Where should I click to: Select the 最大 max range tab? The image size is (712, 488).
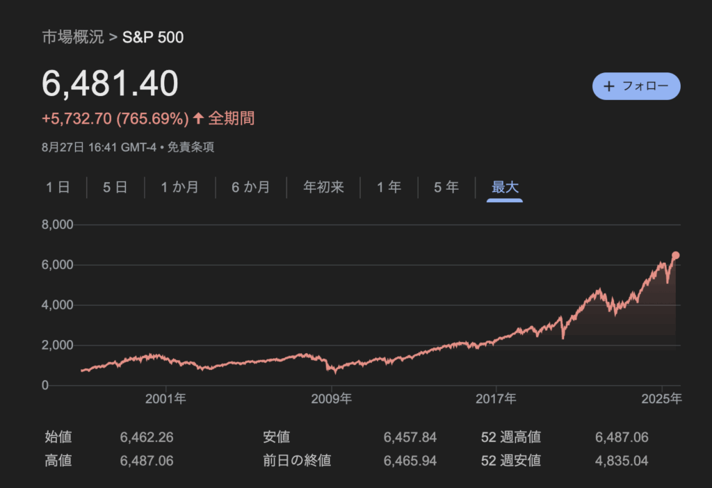(x=505, y=187)
